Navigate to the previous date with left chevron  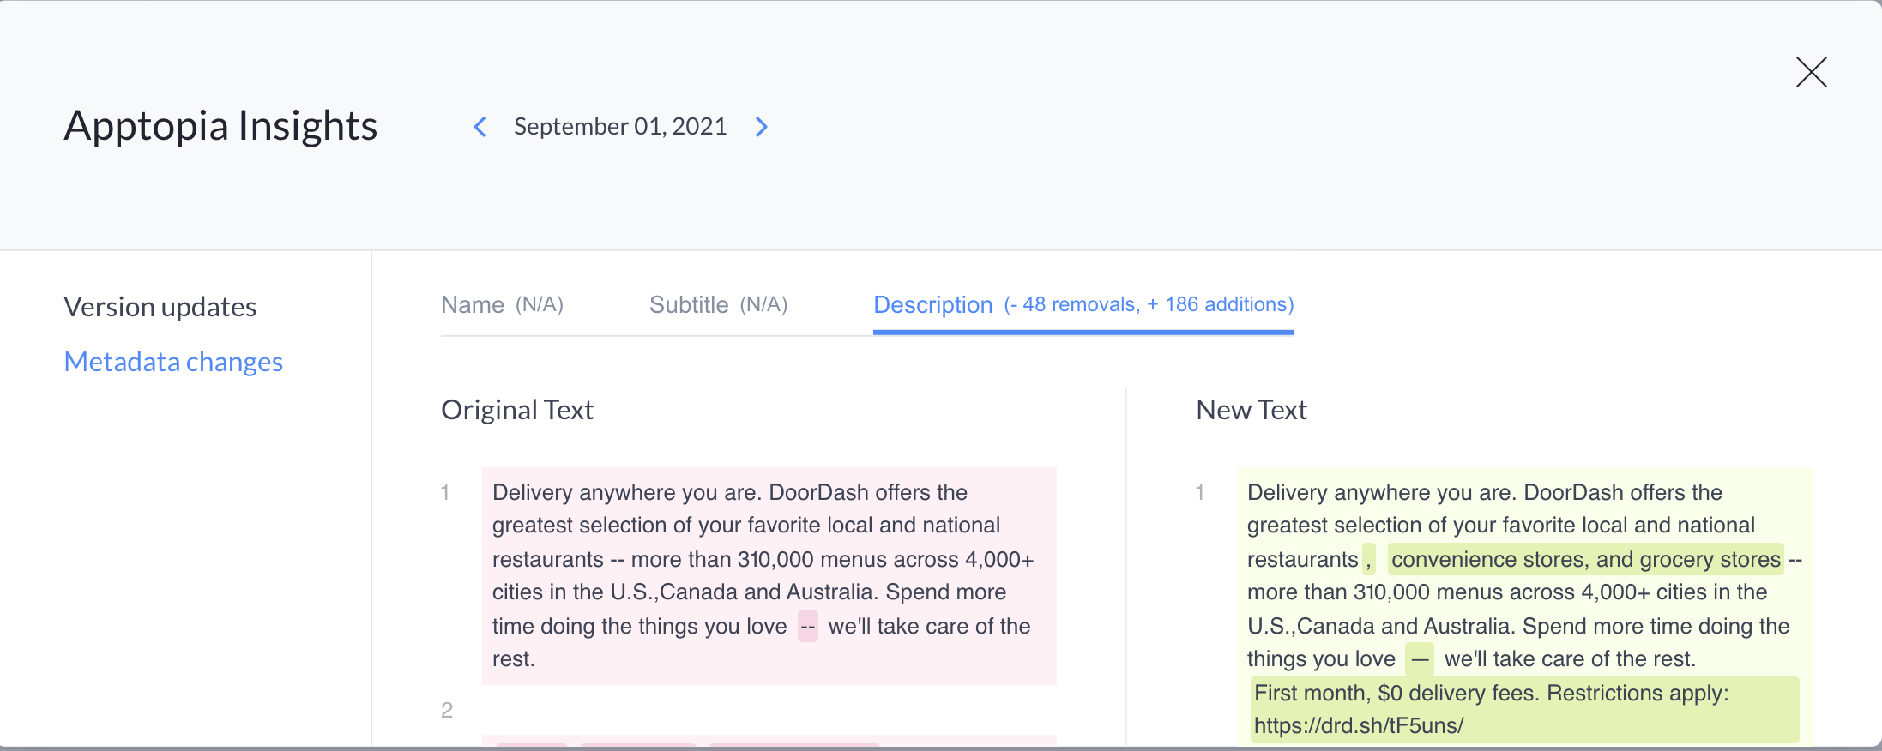480,126
